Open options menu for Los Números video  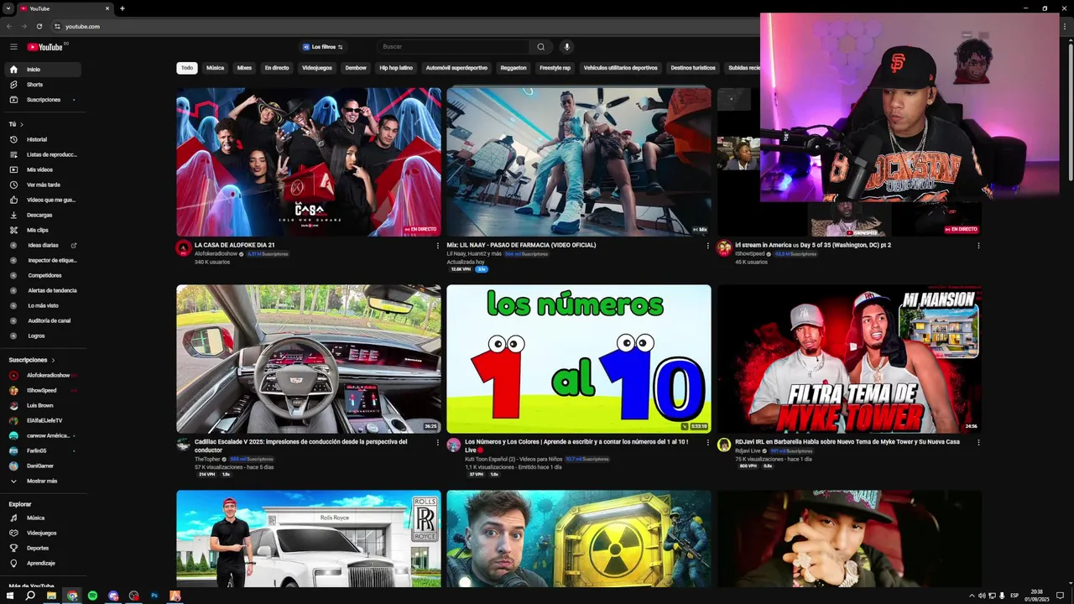[x=707, y=442]
